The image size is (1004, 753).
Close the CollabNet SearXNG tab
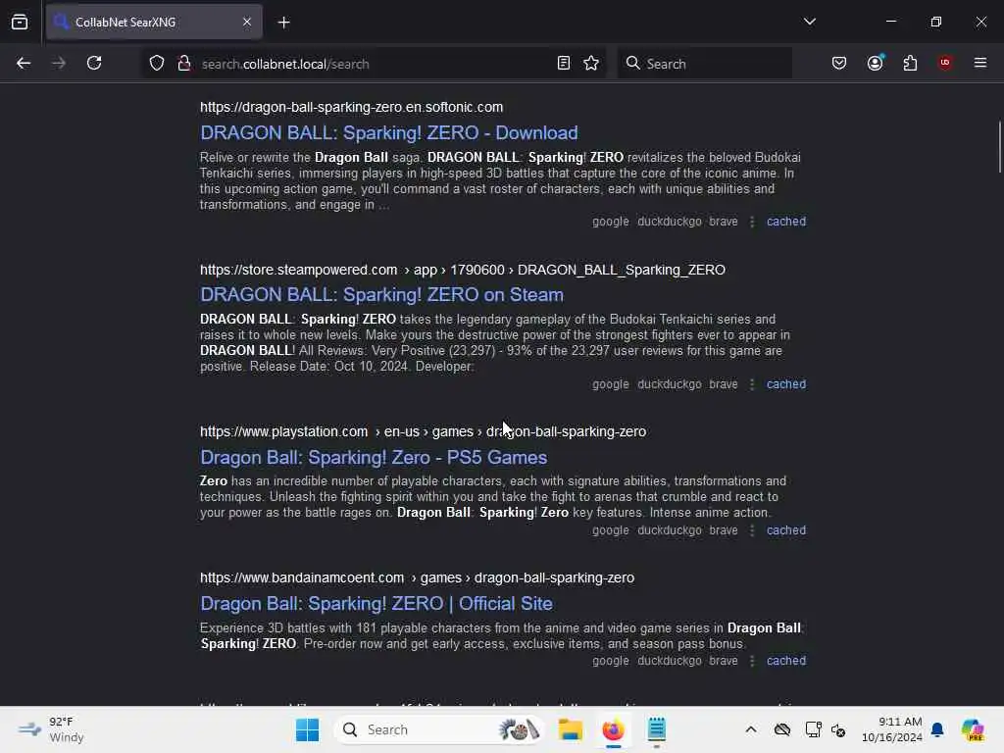point(247,22)
